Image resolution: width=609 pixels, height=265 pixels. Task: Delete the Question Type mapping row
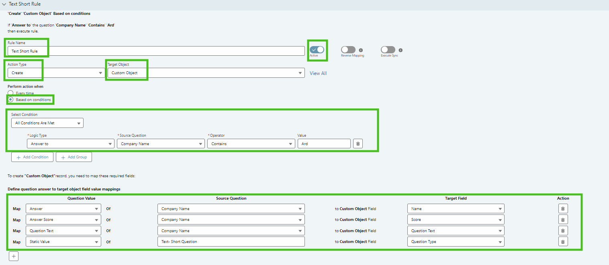point(563,242)
